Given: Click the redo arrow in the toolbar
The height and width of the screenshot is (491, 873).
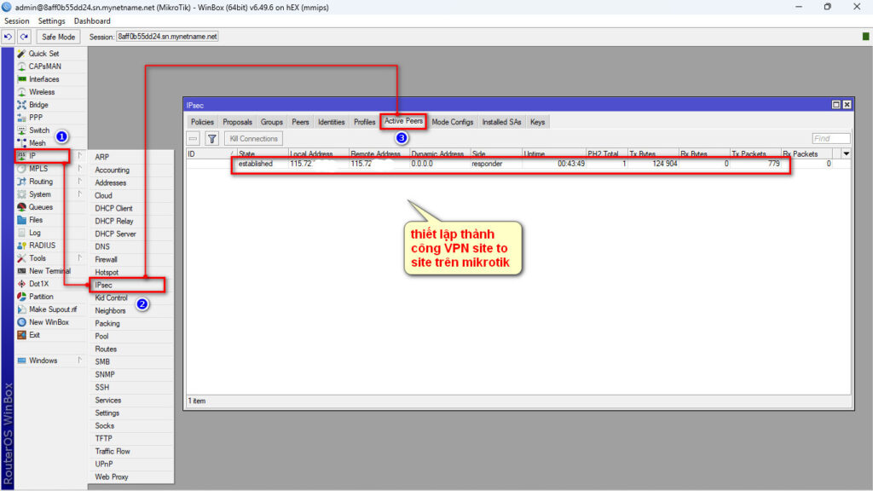Looking at the screenshot, I should tap(24, 37).
